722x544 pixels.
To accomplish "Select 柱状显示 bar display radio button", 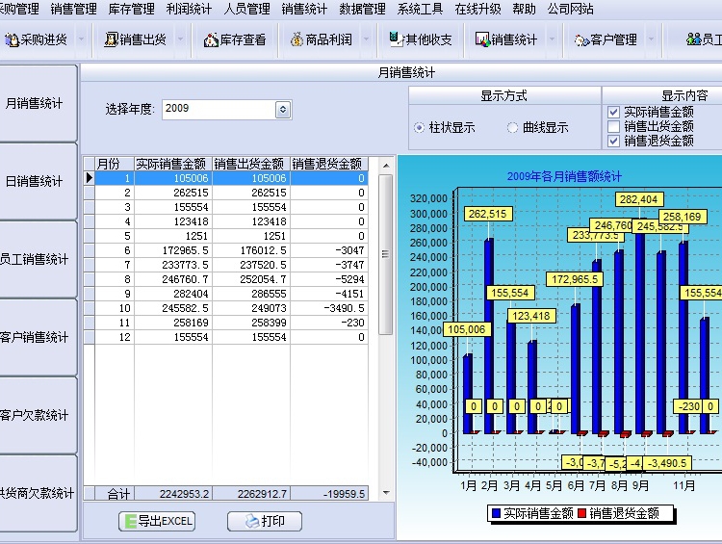I will [x=419, y=128].
